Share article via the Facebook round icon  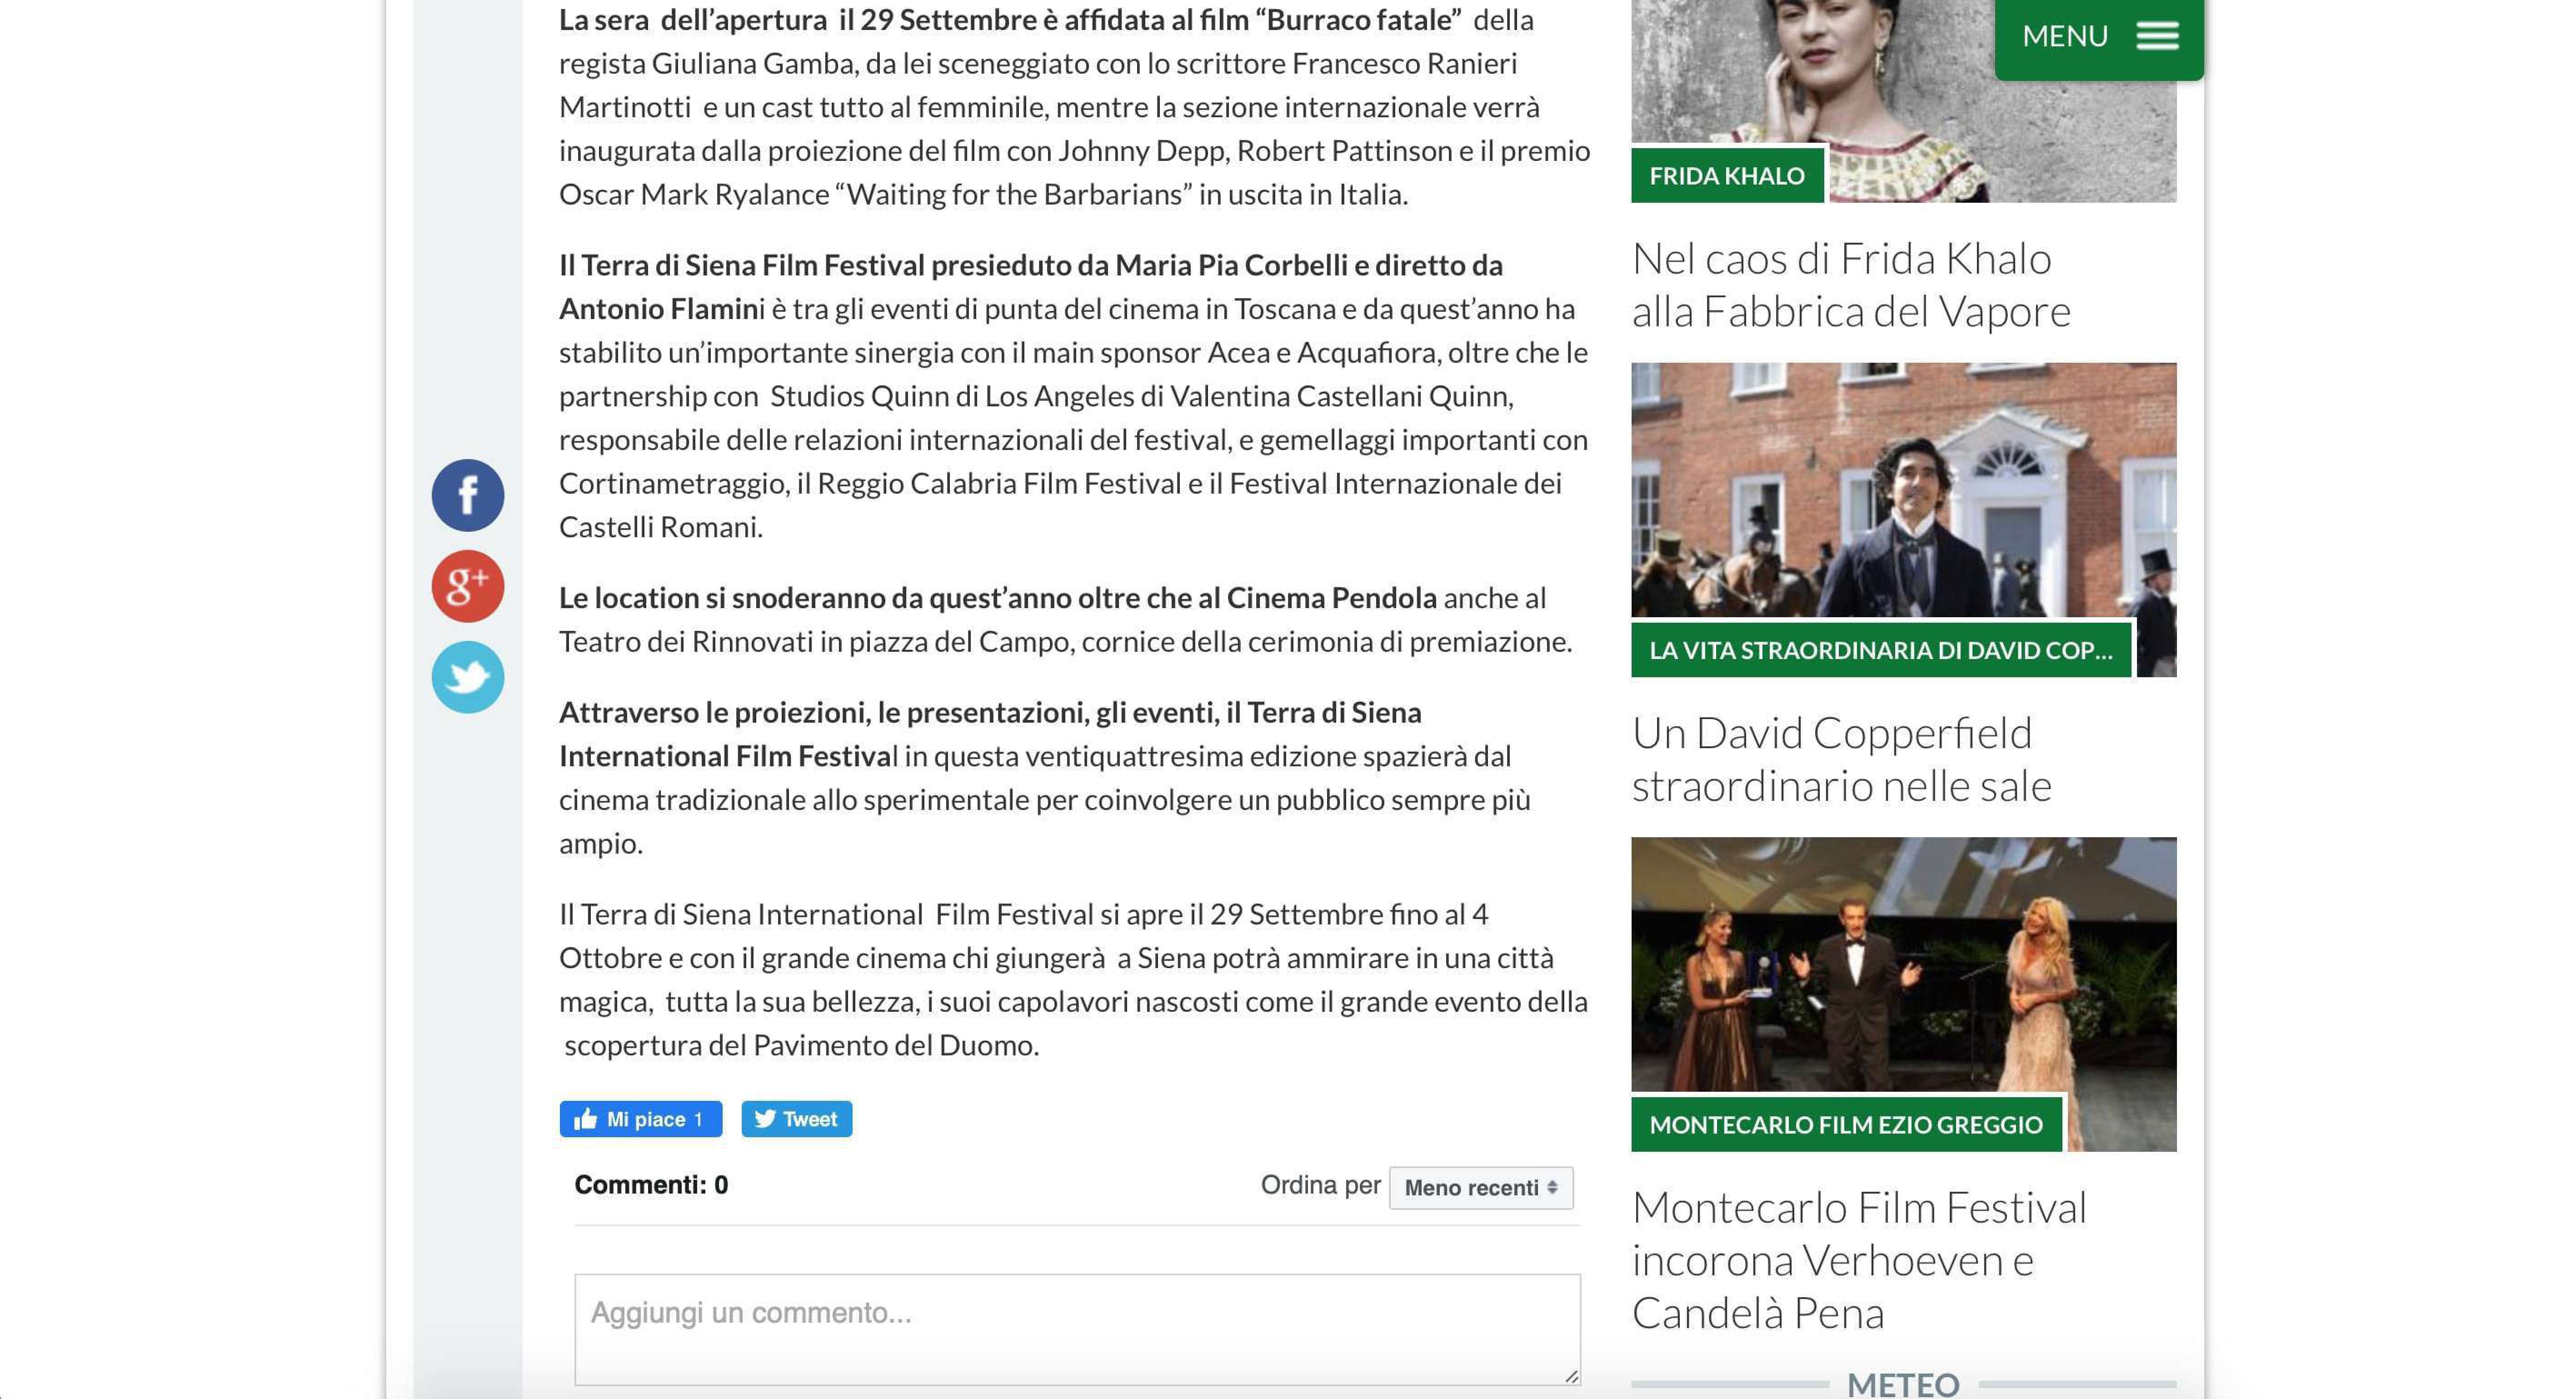tap(467, 495)
